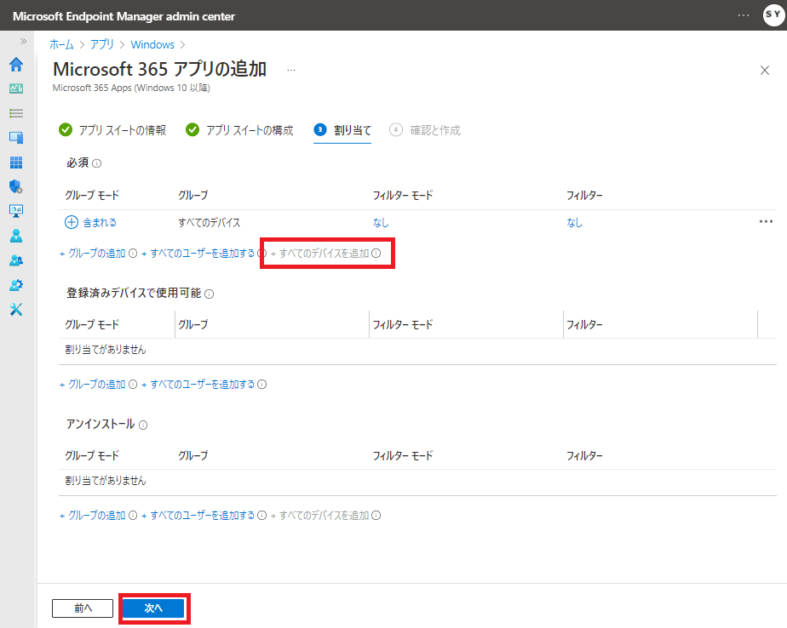This screenshot has width=787, height=628.
Task: Expand the left sidebar with chevrons
Action: [23, 41]
